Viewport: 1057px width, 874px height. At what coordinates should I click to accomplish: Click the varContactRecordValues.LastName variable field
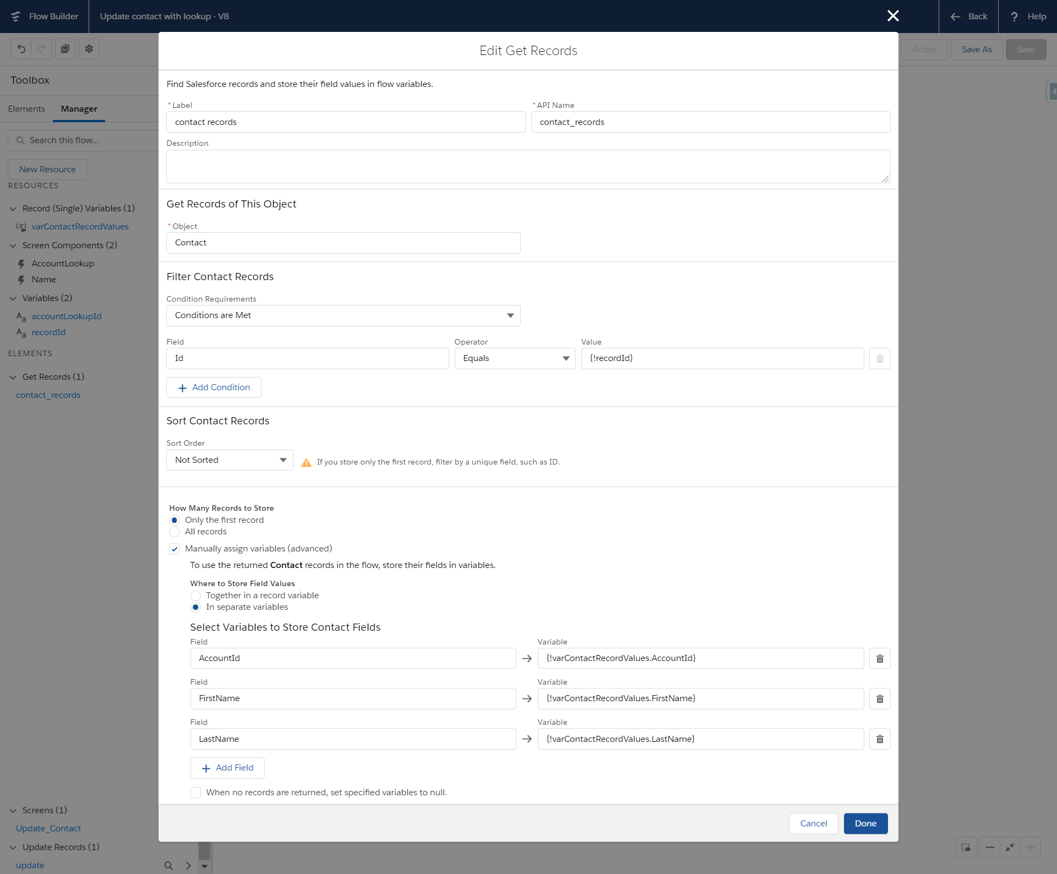pyautogui.click(x=700, y=739)
